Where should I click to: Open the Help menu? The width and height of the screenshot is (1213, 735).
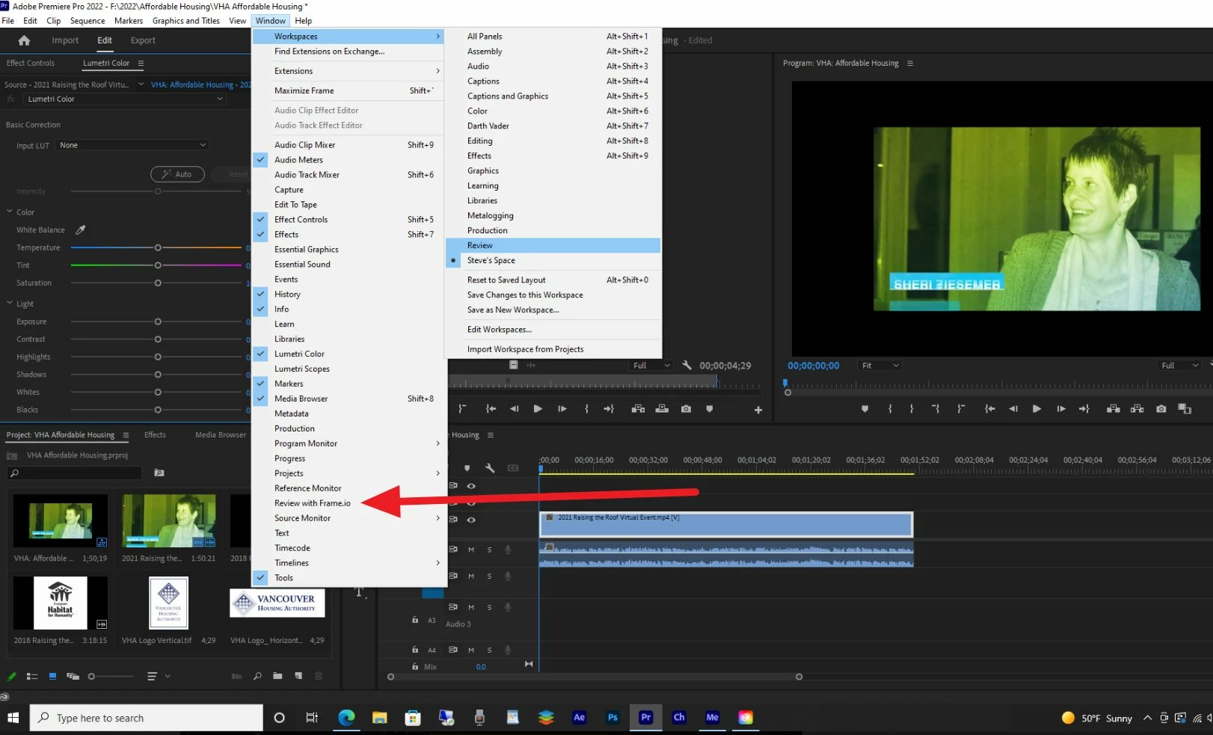tap(303, 21)
